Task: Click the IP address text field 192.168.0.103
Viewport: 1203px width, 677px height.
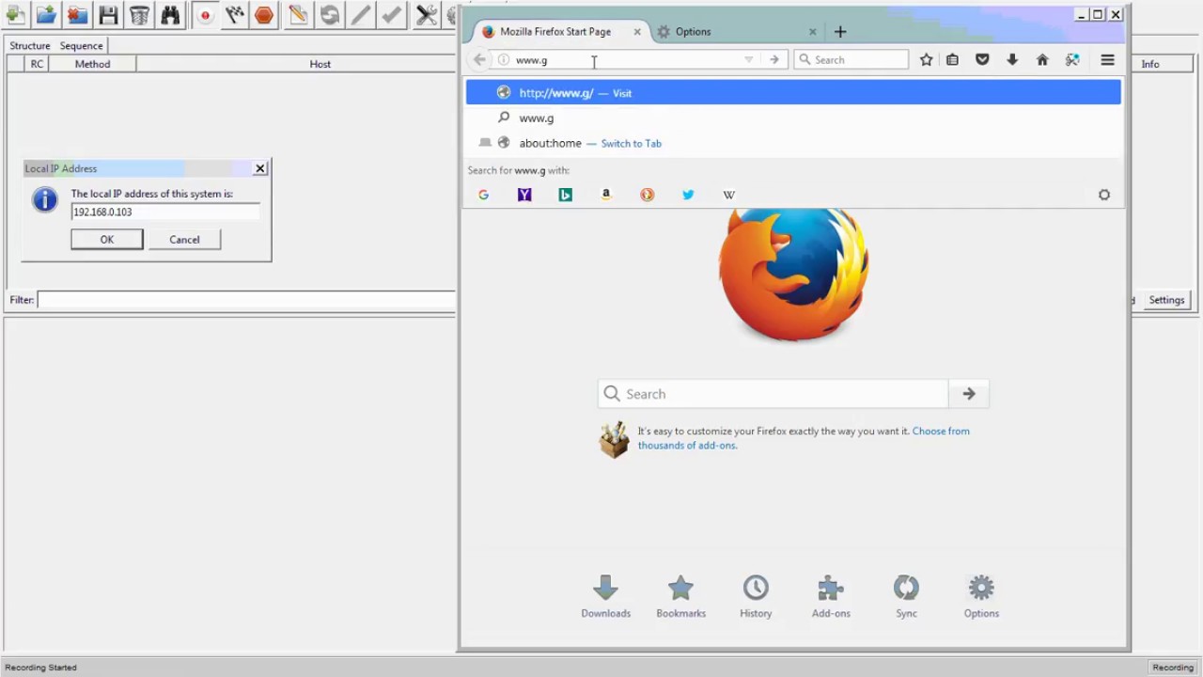Action: 165,212
